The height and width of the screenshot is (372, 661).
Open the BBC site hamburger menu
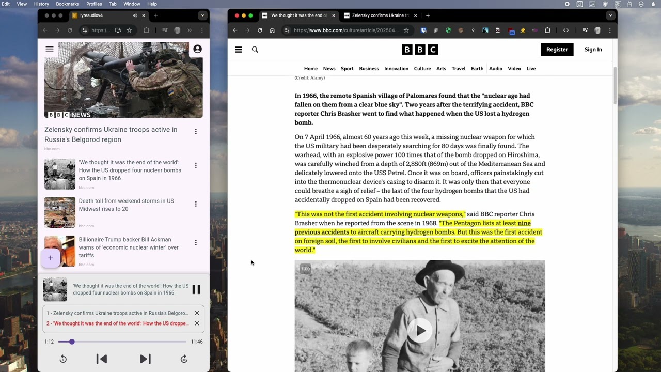239,50
